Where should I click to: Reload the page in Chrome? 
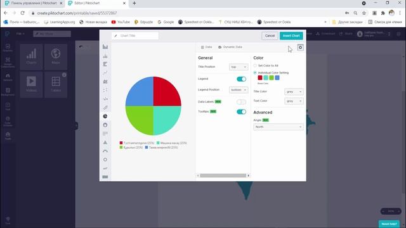(23, 13)
